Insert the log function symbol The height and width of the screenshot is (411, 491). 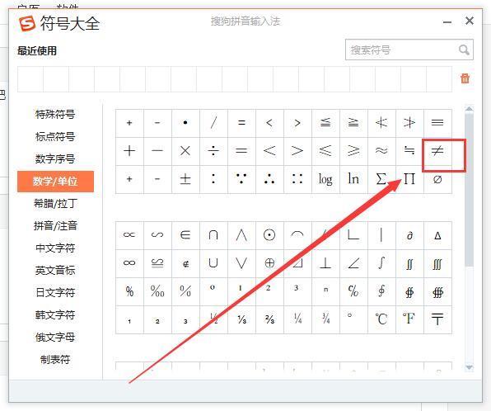pyautogui.click(x=325, y=179)
